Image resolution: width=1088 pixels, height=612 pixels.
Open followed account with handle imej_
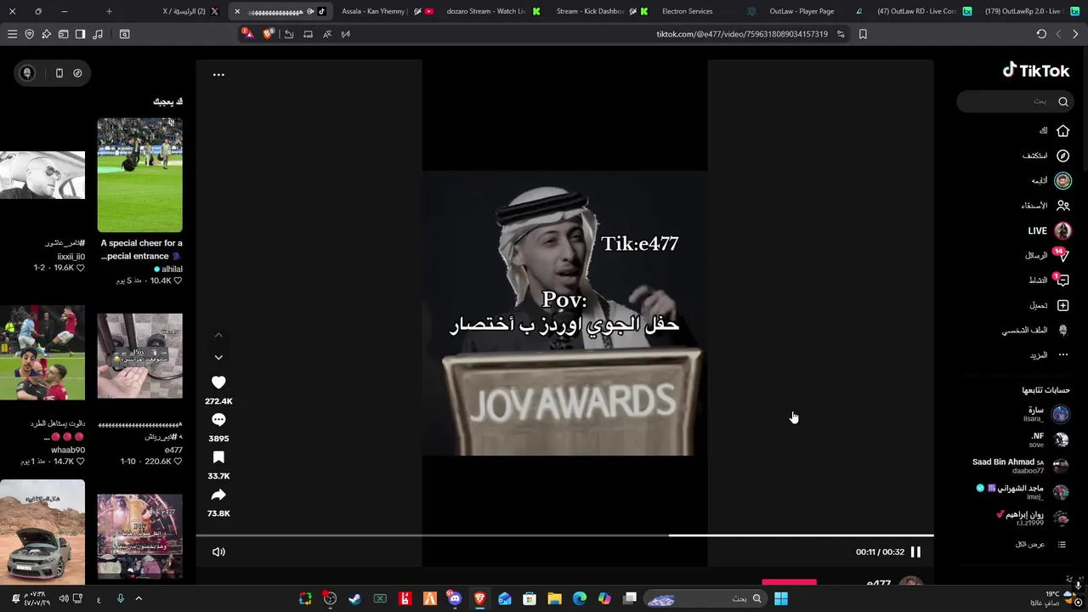pos(1023,492)
